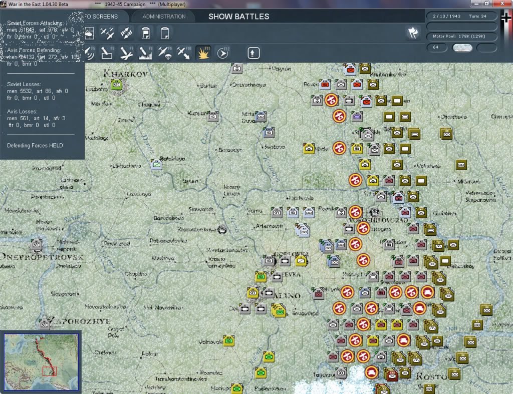Screen dimensions: 513x394
Task: Click the 'Axis Forces Defending:' heading
Action: point(34,51)
